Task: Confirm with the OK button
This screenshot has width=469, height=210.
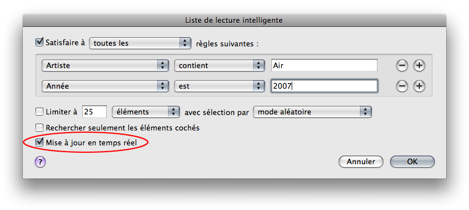Action: [412, 162]
